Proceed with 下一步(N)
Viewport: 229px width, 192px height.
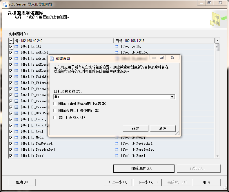click(148, 182)
